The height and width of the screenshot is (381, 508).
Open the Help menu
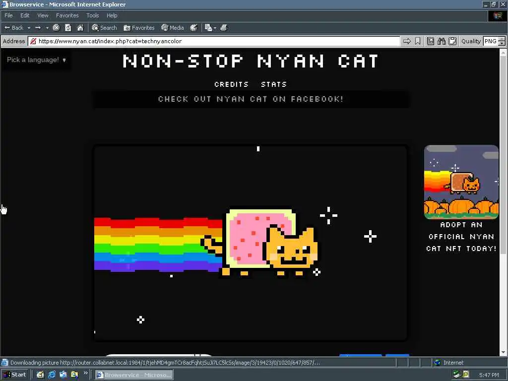coord(112,15)
